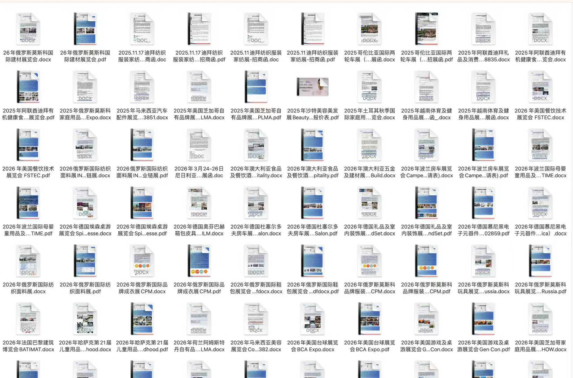Select the 2026年德国奥芬巴赫箱包皮具…ILM.docx icon
The image size is (573, 378).
(199, 203)
